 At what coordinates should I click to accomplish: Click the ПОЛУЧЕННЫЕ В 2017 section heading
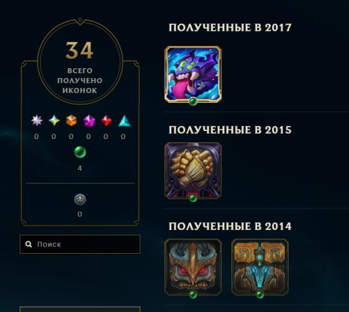point(230,28)
